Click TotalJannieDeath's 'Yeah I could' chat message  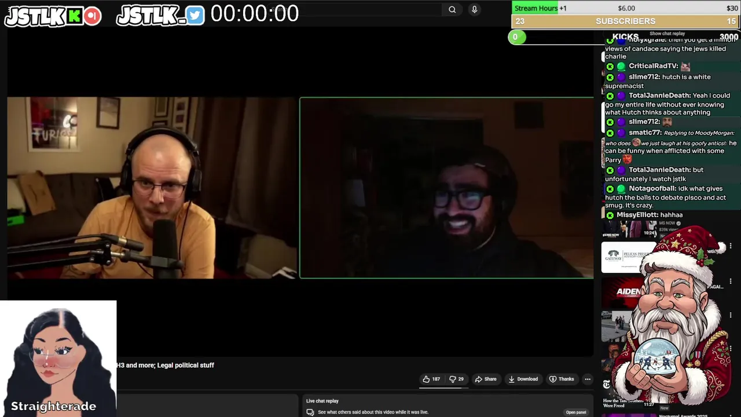(667, 104)
